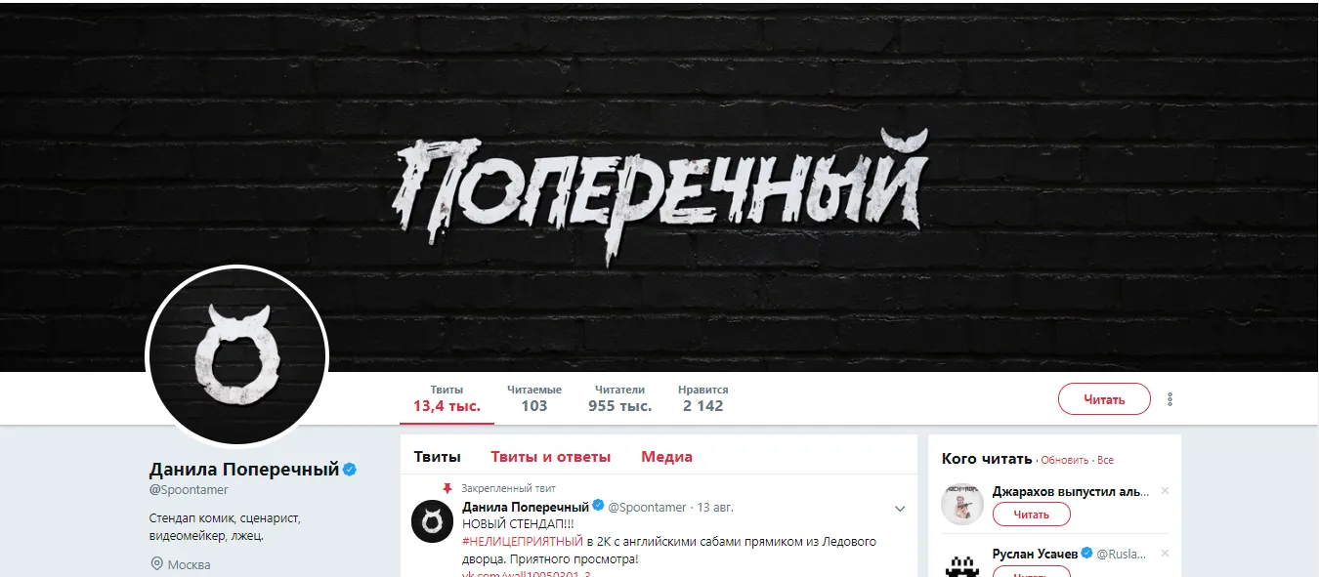Open the Джарахов suggested account avatar
The height and width of the screenshot is (577, 1319).
click(x=961, y=505)
